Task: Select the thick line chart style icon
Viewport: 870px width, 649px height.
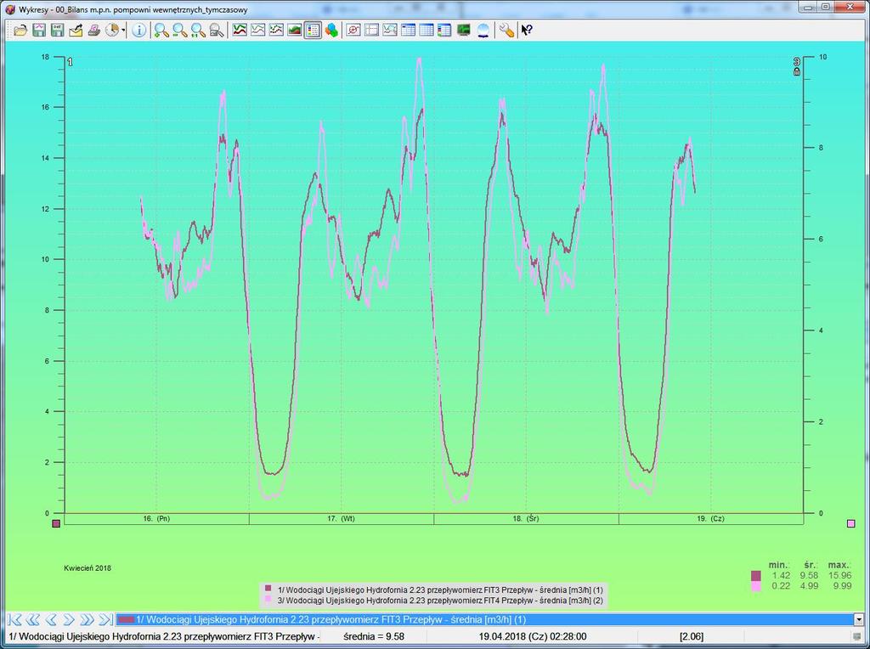Action: [x=239, y=30]
